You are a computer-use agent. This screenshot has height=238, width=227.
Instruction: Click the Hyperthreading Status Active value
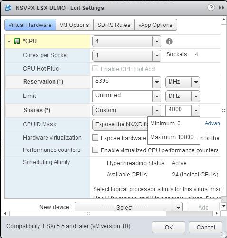(179, 163)
